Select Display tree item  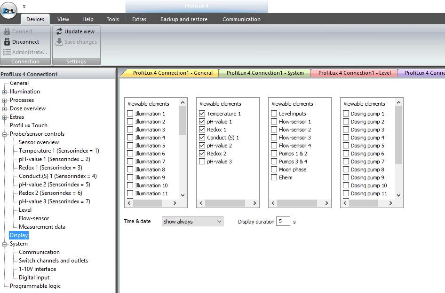[x=19, y=235]
